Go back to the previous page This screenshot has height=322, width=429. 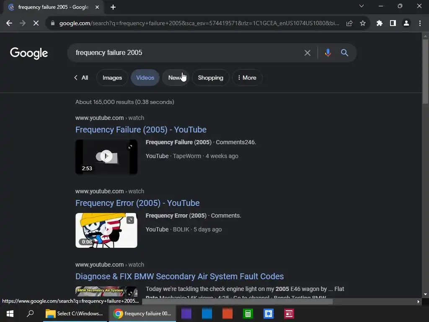9,23
